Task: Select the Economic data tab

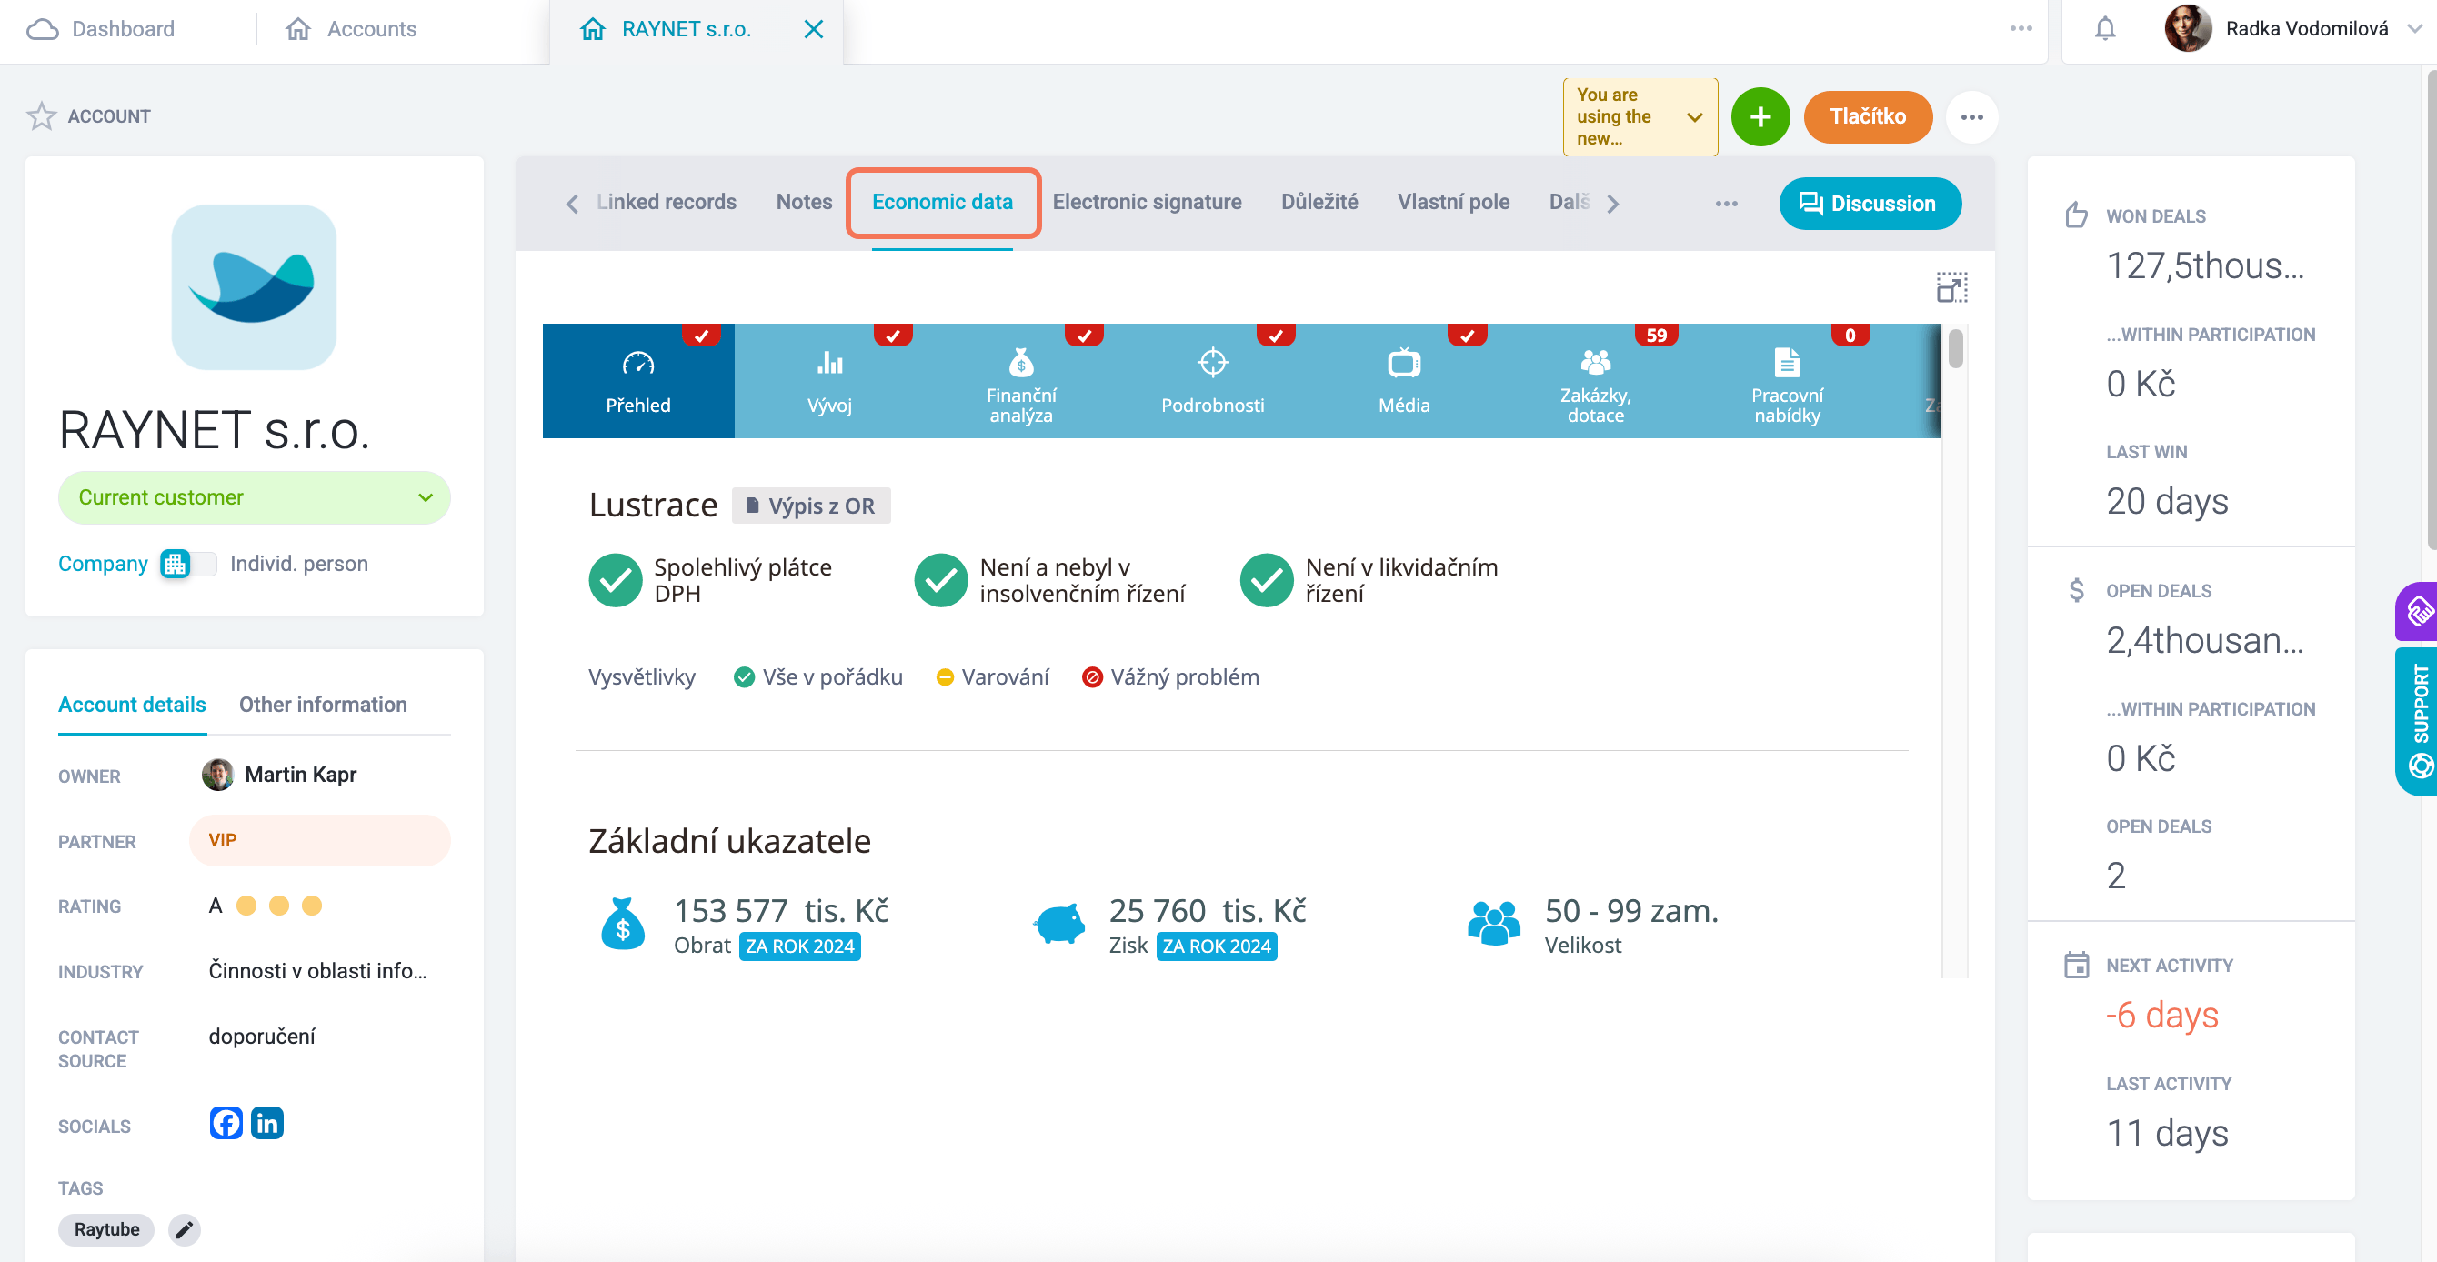Action: 941,202
